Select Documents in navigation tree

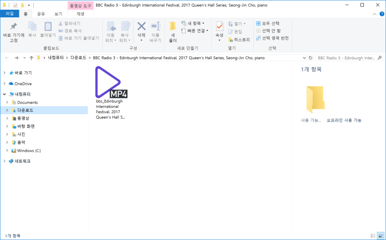(25, 103)
